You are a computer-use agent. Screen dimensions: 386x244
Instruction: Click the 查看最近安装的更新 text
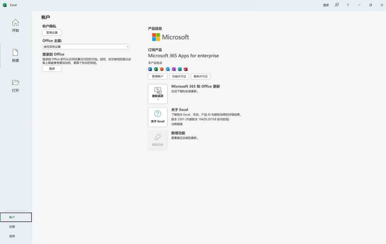(x=185, y=138)
